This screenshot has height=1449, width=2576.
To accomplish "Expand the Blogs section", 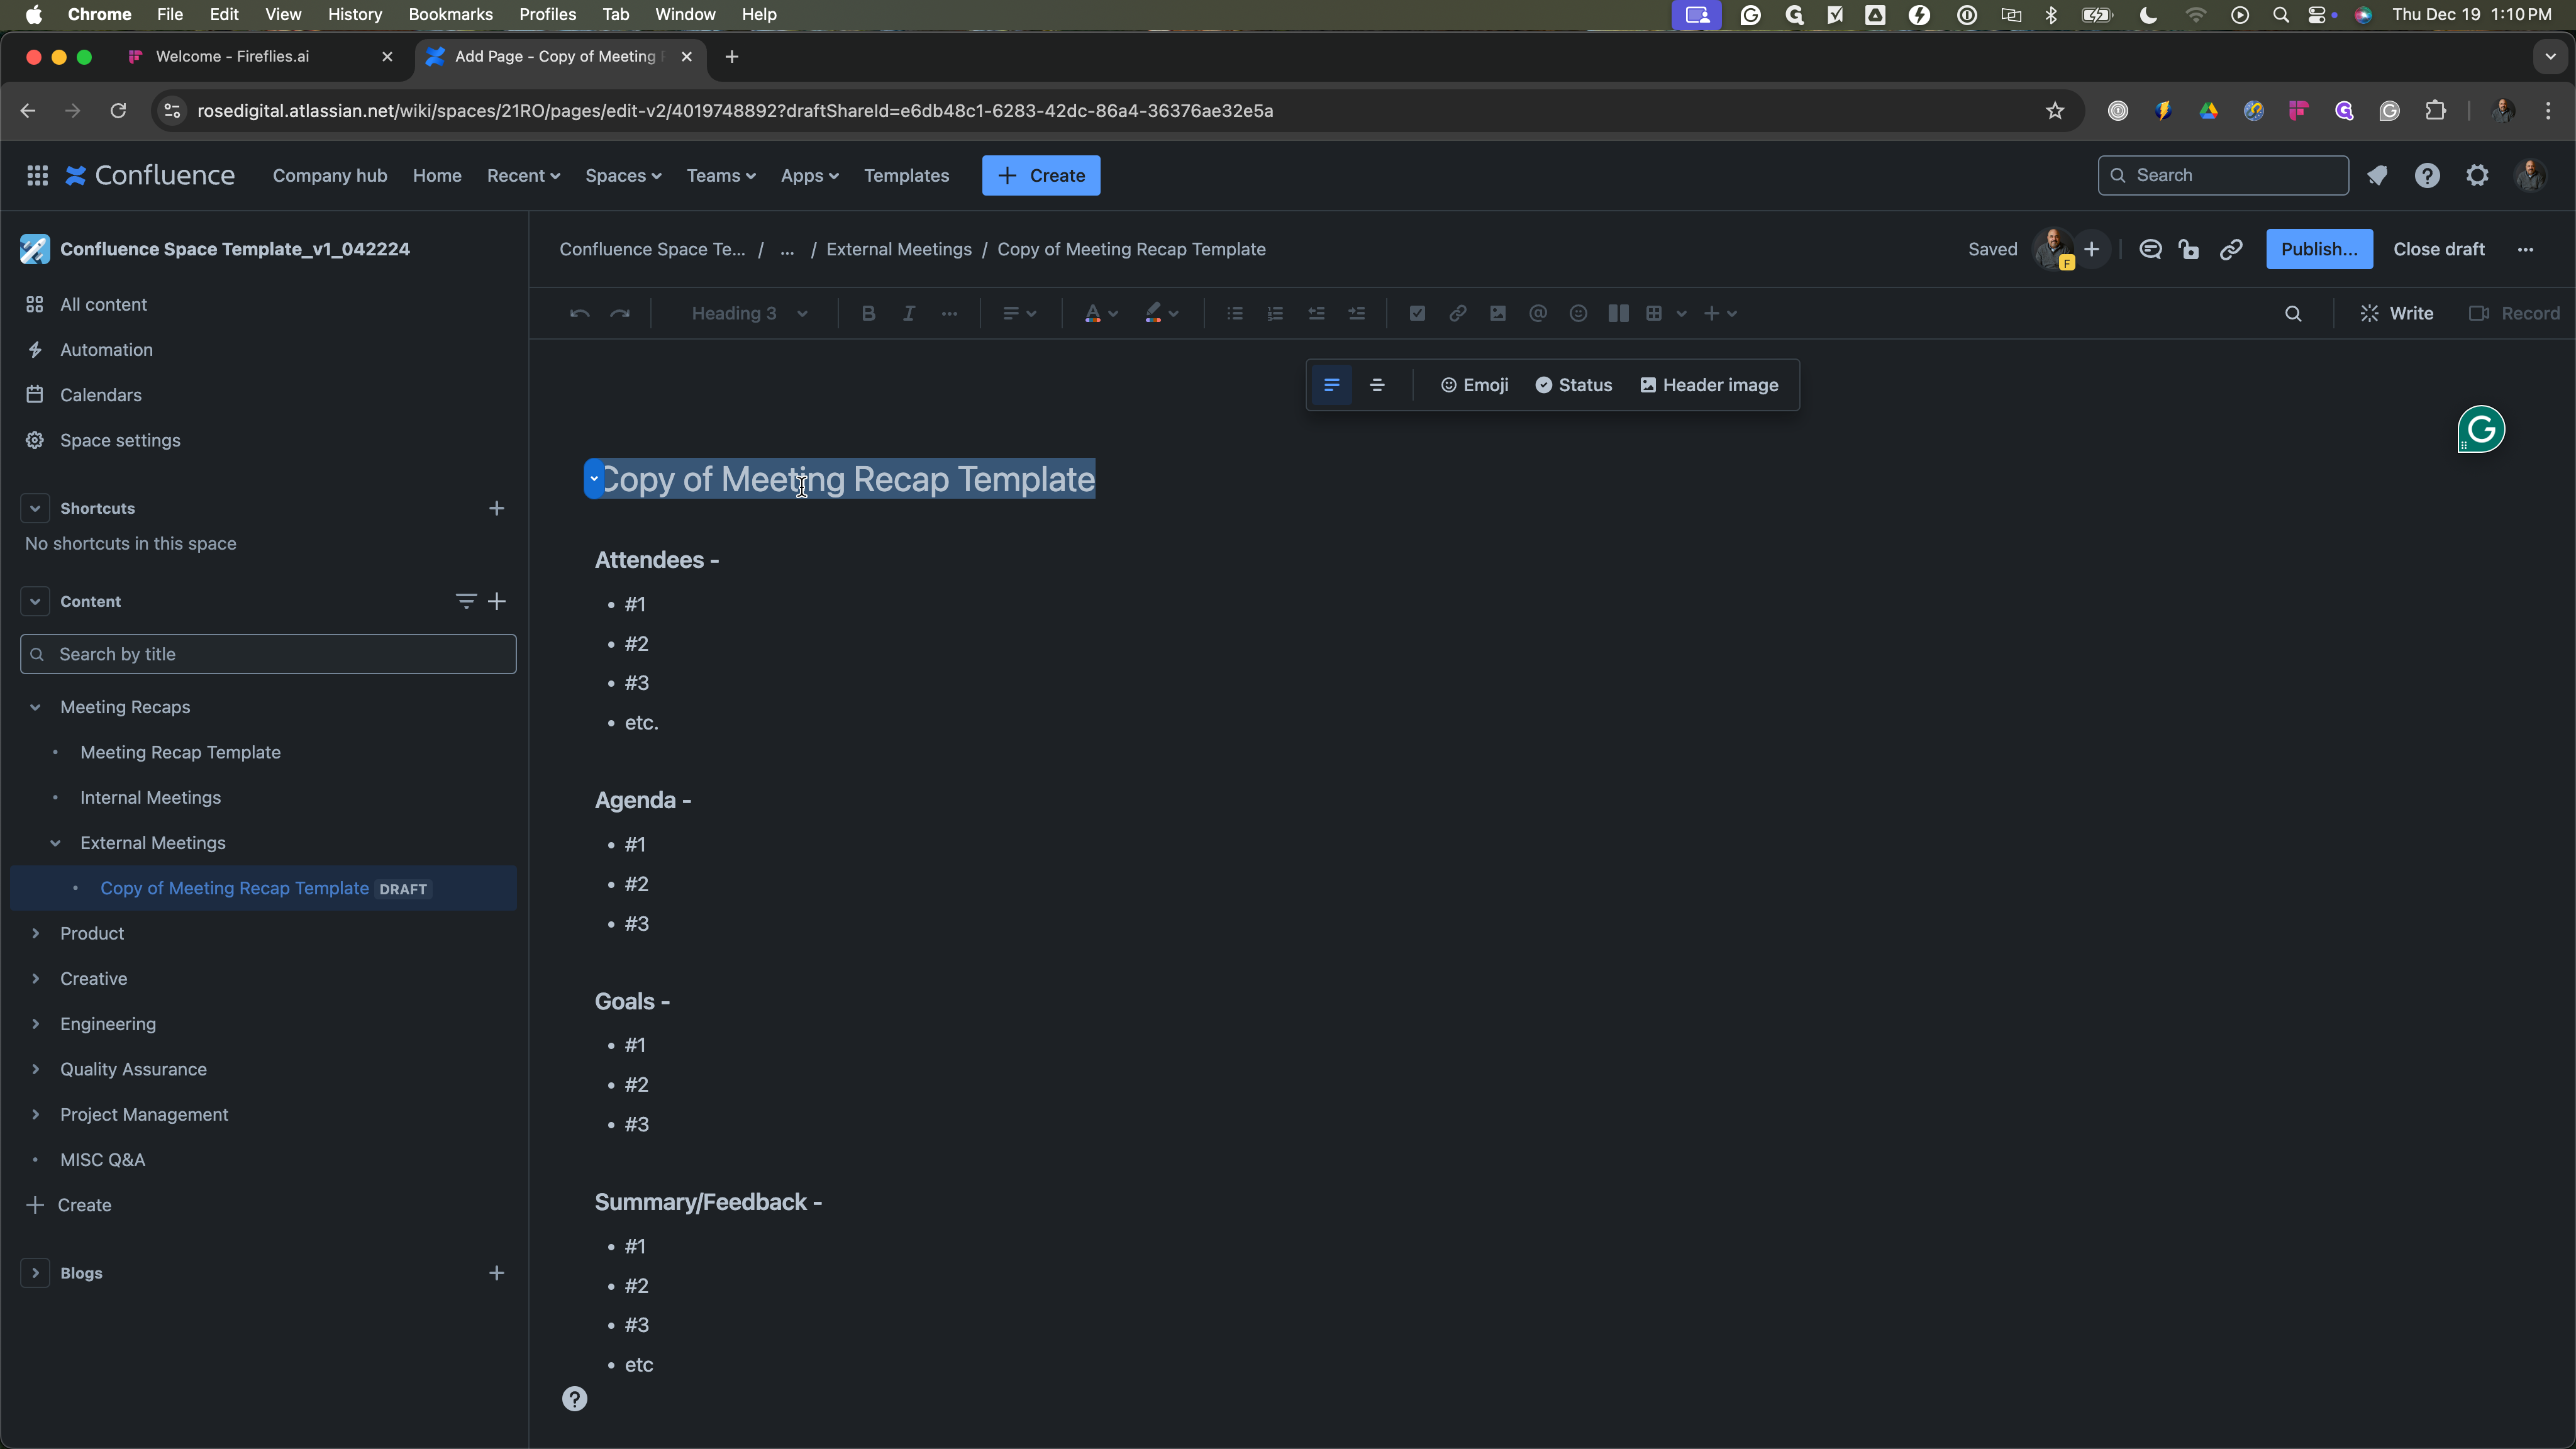I will 35,1273.
